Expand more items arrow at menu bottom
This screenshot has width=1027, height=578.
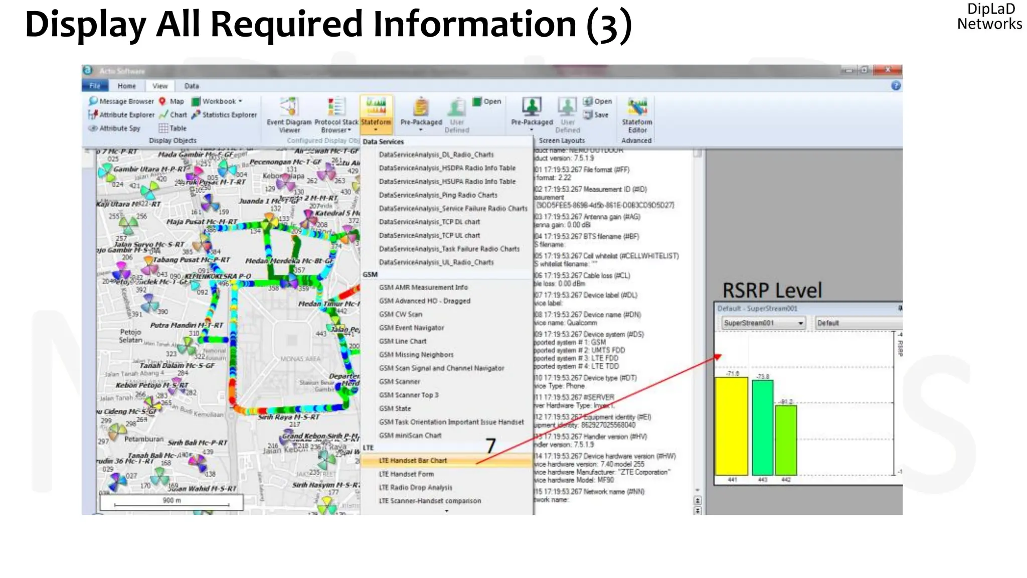(x=446, y=511)
